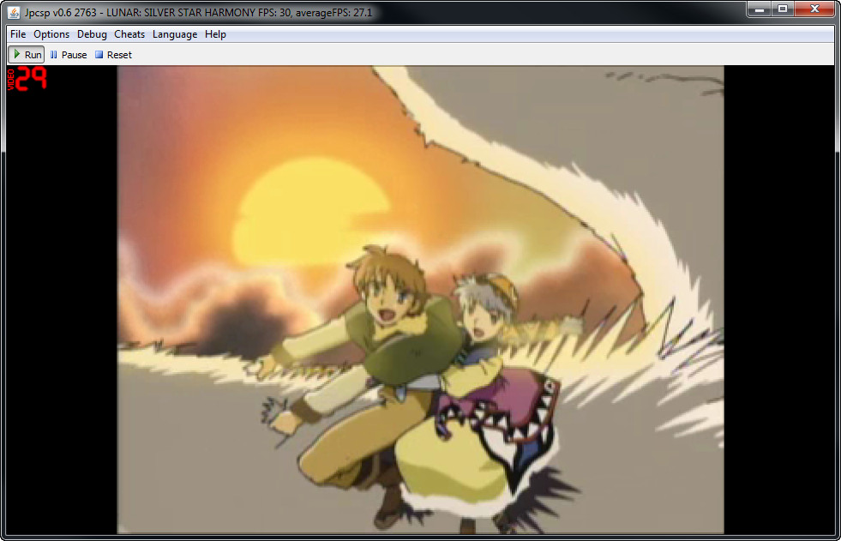Close the Jpcsp window
The width and height of the screenshot is (841, 541).
tap(814, 9)
